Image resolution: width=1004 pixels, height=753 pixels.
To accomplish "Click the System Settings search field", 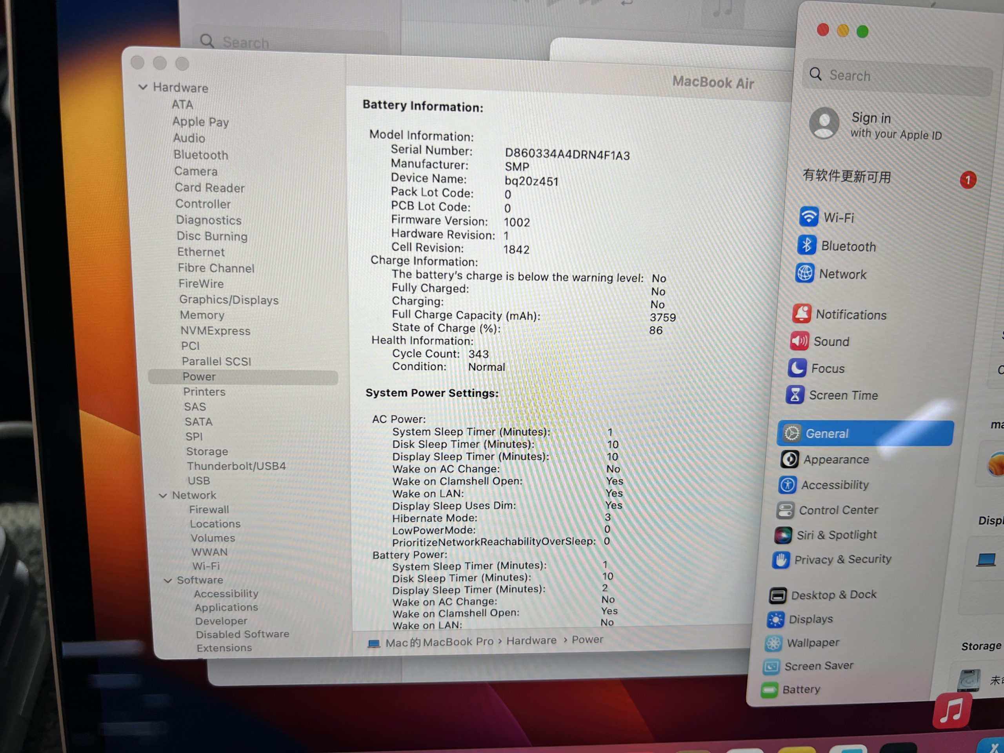I will pyautogui.click(x=898, y=77).
